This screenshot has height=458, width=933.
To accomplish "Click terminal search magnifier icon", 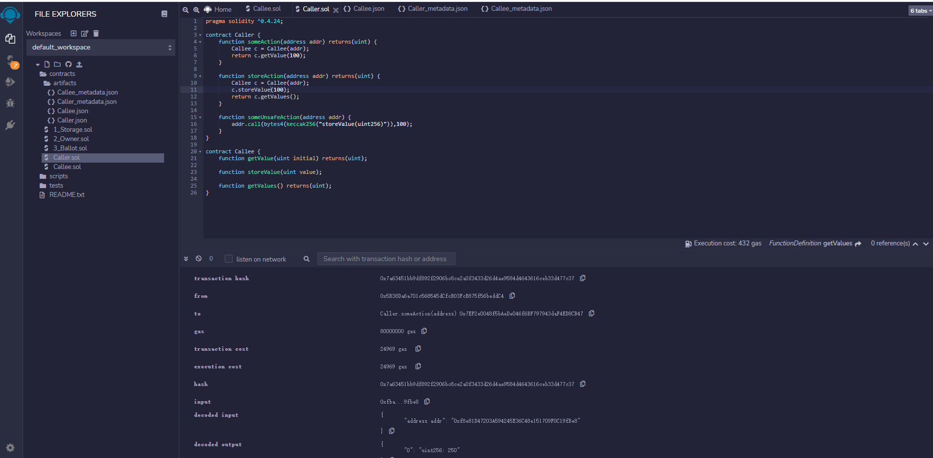I will [307, 259].
